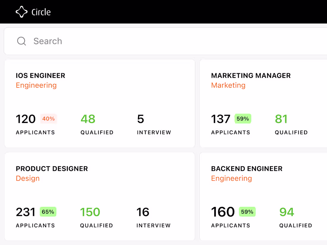Screen dimensions: 327x245
Task: View 48 qualified iOS Engineer candidates
Action: tap(88, 119)
